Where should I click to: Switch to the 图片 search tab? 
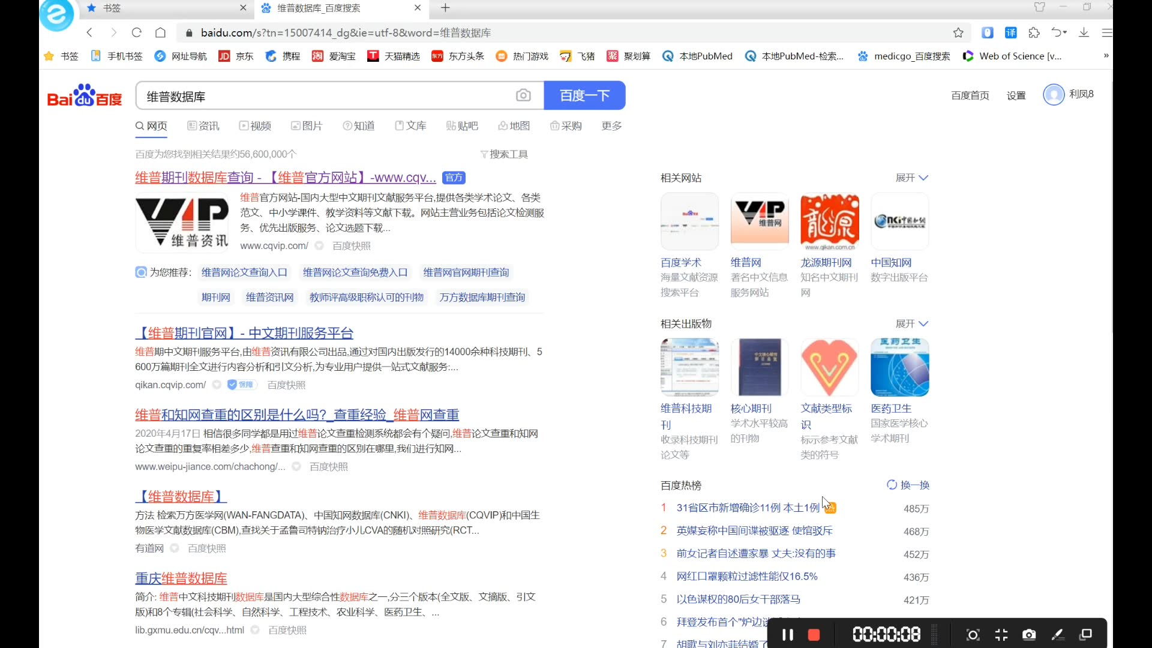(307, 126)
